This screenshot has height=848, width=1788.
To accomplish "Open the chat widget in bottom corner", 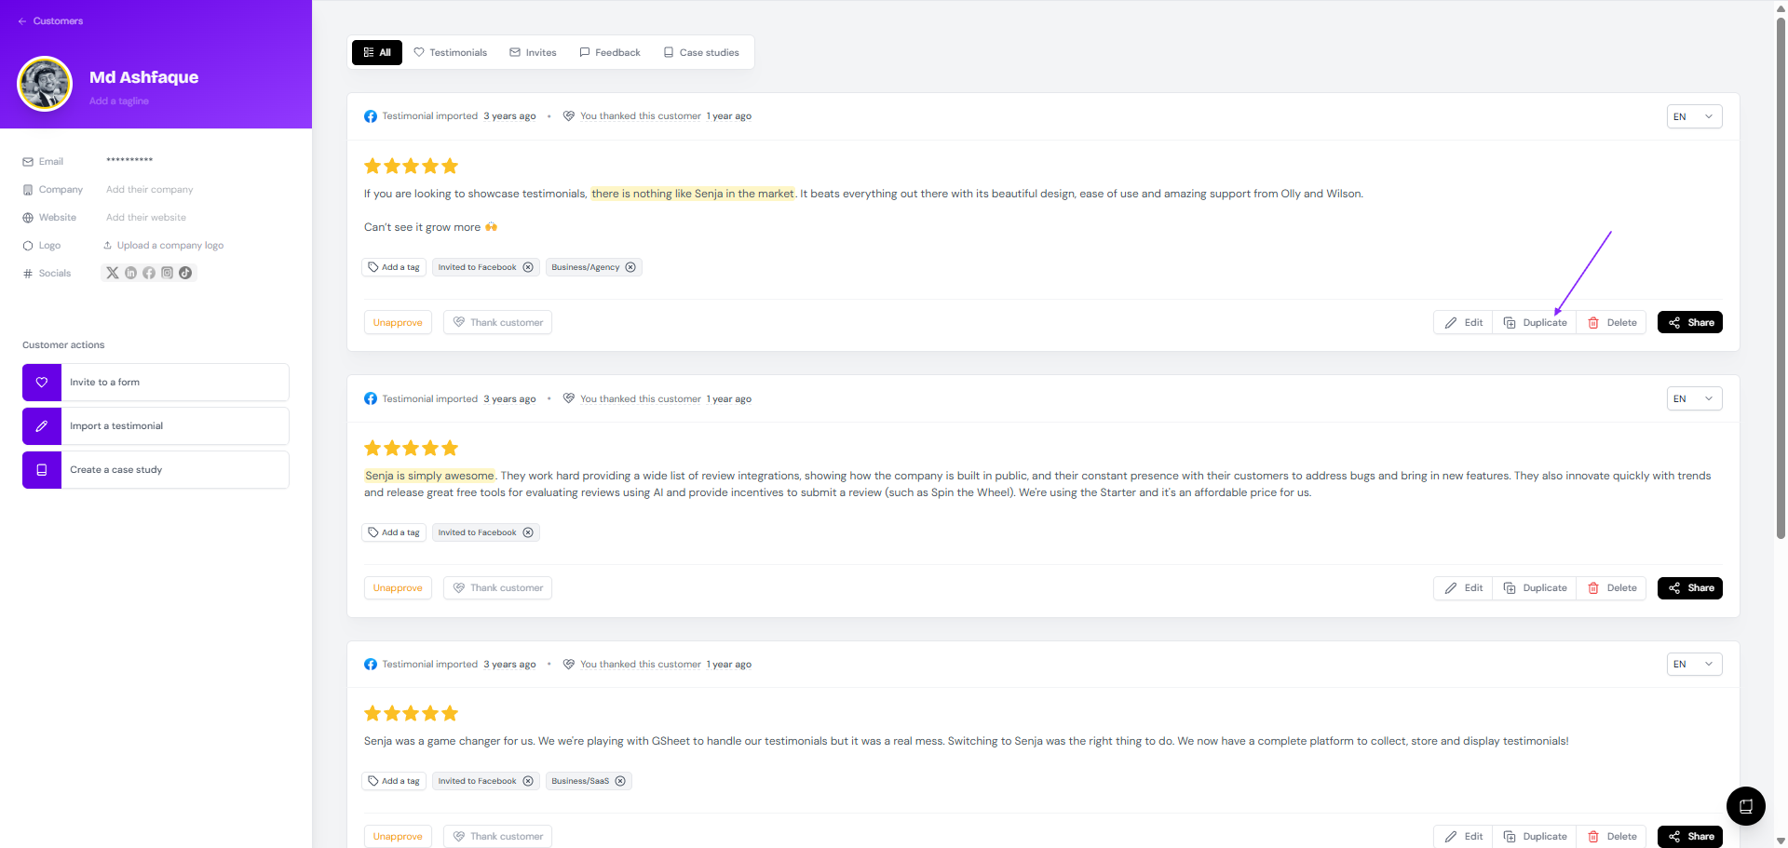I will (x=1746, y=806).
